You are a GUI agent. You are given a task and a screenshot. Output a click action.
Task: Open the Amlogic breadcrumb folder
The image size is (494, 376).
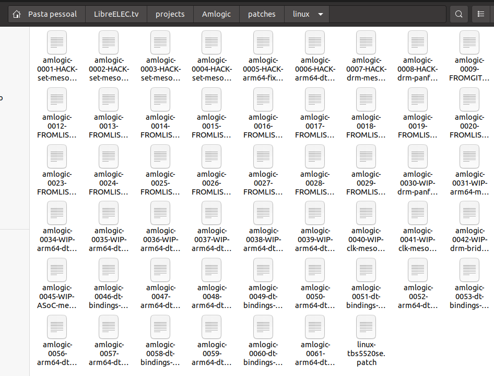click(x=216, y=14)
